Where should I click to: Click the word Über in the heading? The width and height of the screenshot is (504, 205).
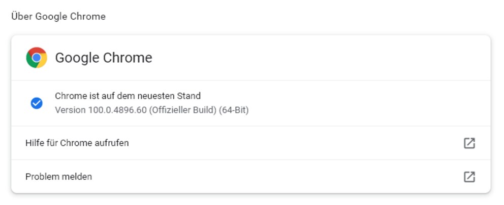[x=22, y=16]
